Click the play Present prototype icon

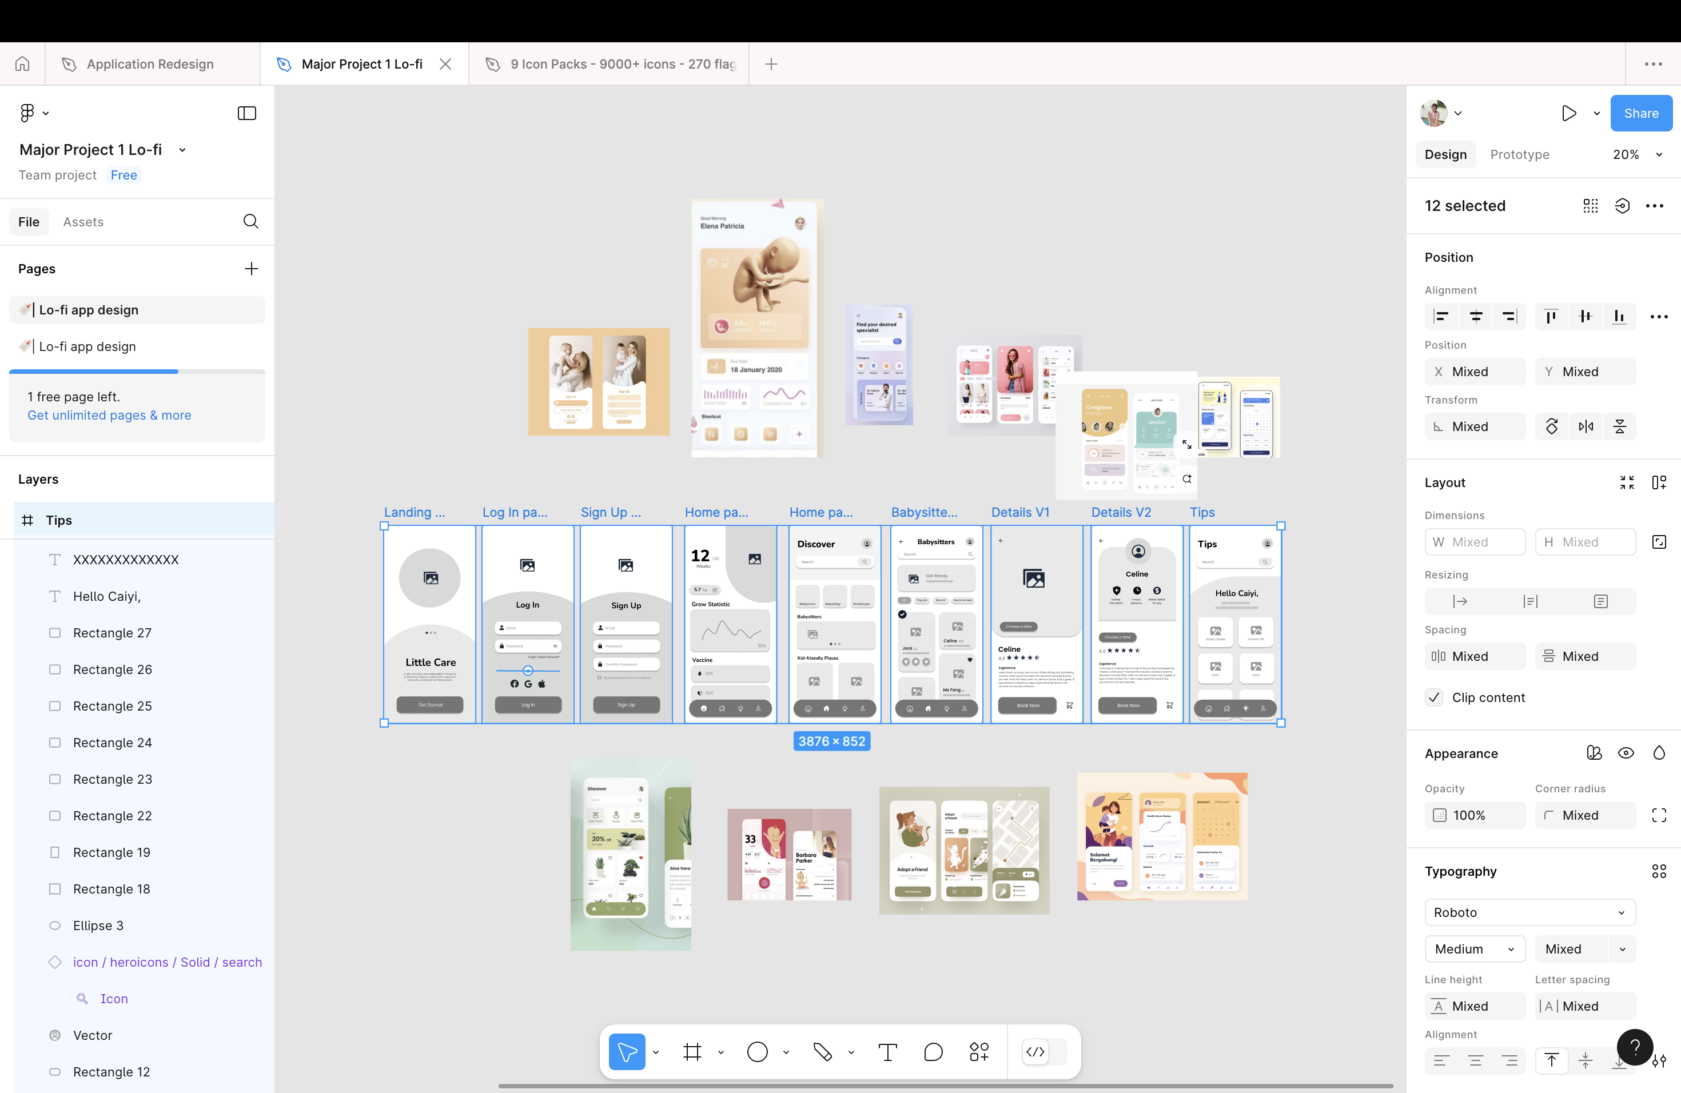coord(1569,114)
